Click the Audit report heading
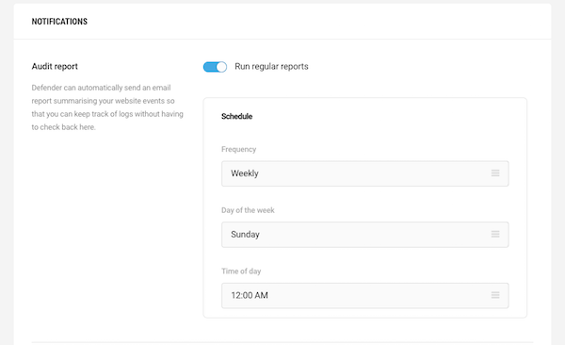The image size is (565, 345). [55, 66]
